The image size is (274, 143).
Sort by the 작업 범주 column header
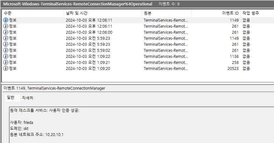click(x=257, y=13)
